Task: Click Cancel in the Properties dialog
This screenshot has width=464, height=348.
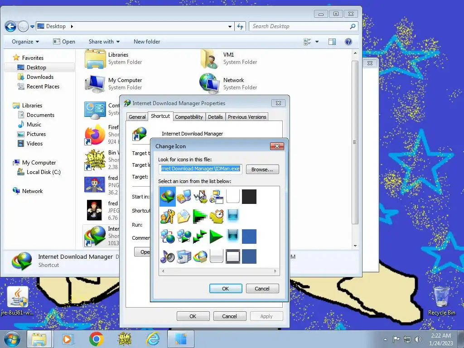Action: point(230,316)
